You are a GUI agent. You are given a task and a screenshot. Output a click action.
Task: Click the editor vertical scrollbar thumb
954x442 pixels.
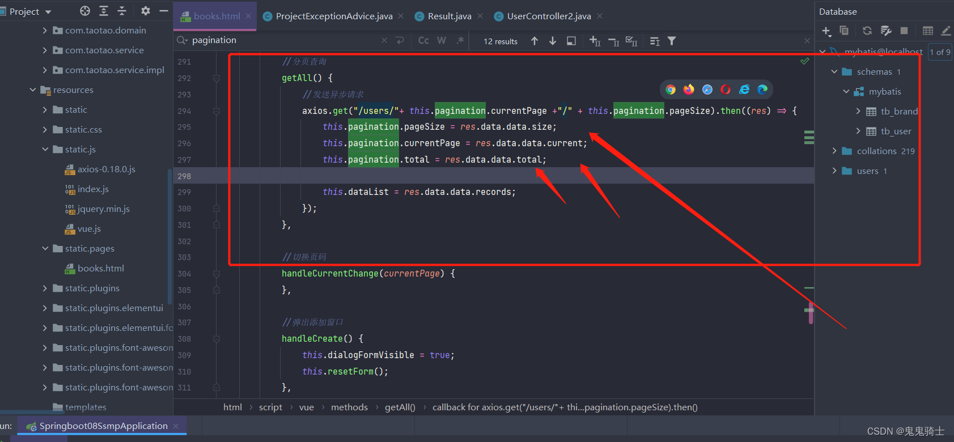click(x=811, y=312)
